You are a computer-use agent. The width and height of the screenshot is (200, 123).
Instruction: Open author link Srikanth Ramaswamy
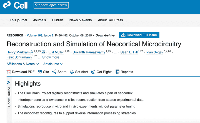89,52
